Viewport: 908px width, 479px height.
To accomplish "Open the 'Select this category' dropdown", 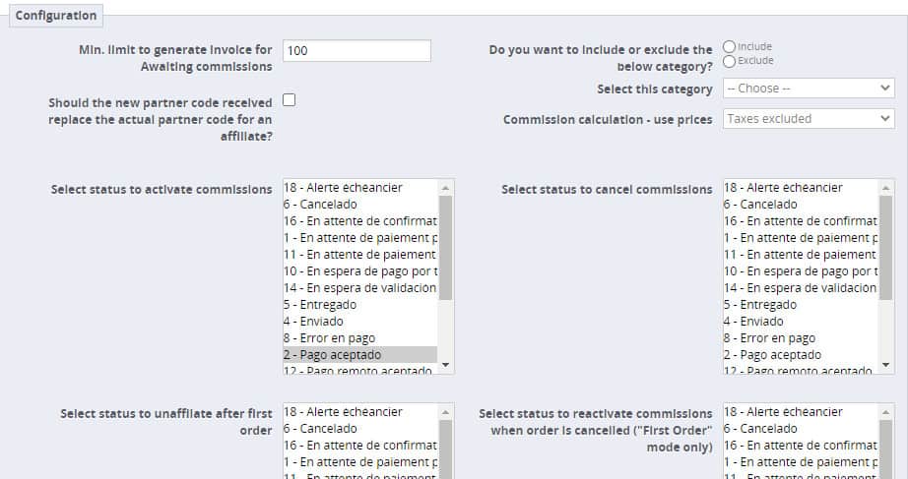I will coord(808,89).
